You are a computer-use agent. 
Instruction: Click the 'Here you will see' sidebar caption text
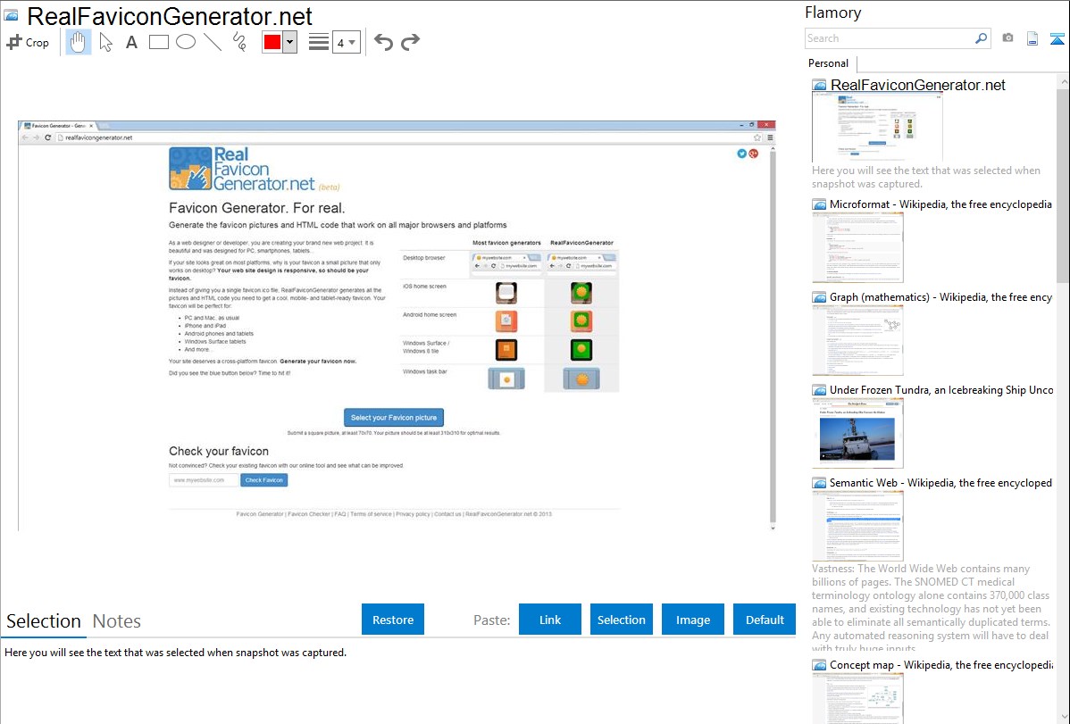926,177
